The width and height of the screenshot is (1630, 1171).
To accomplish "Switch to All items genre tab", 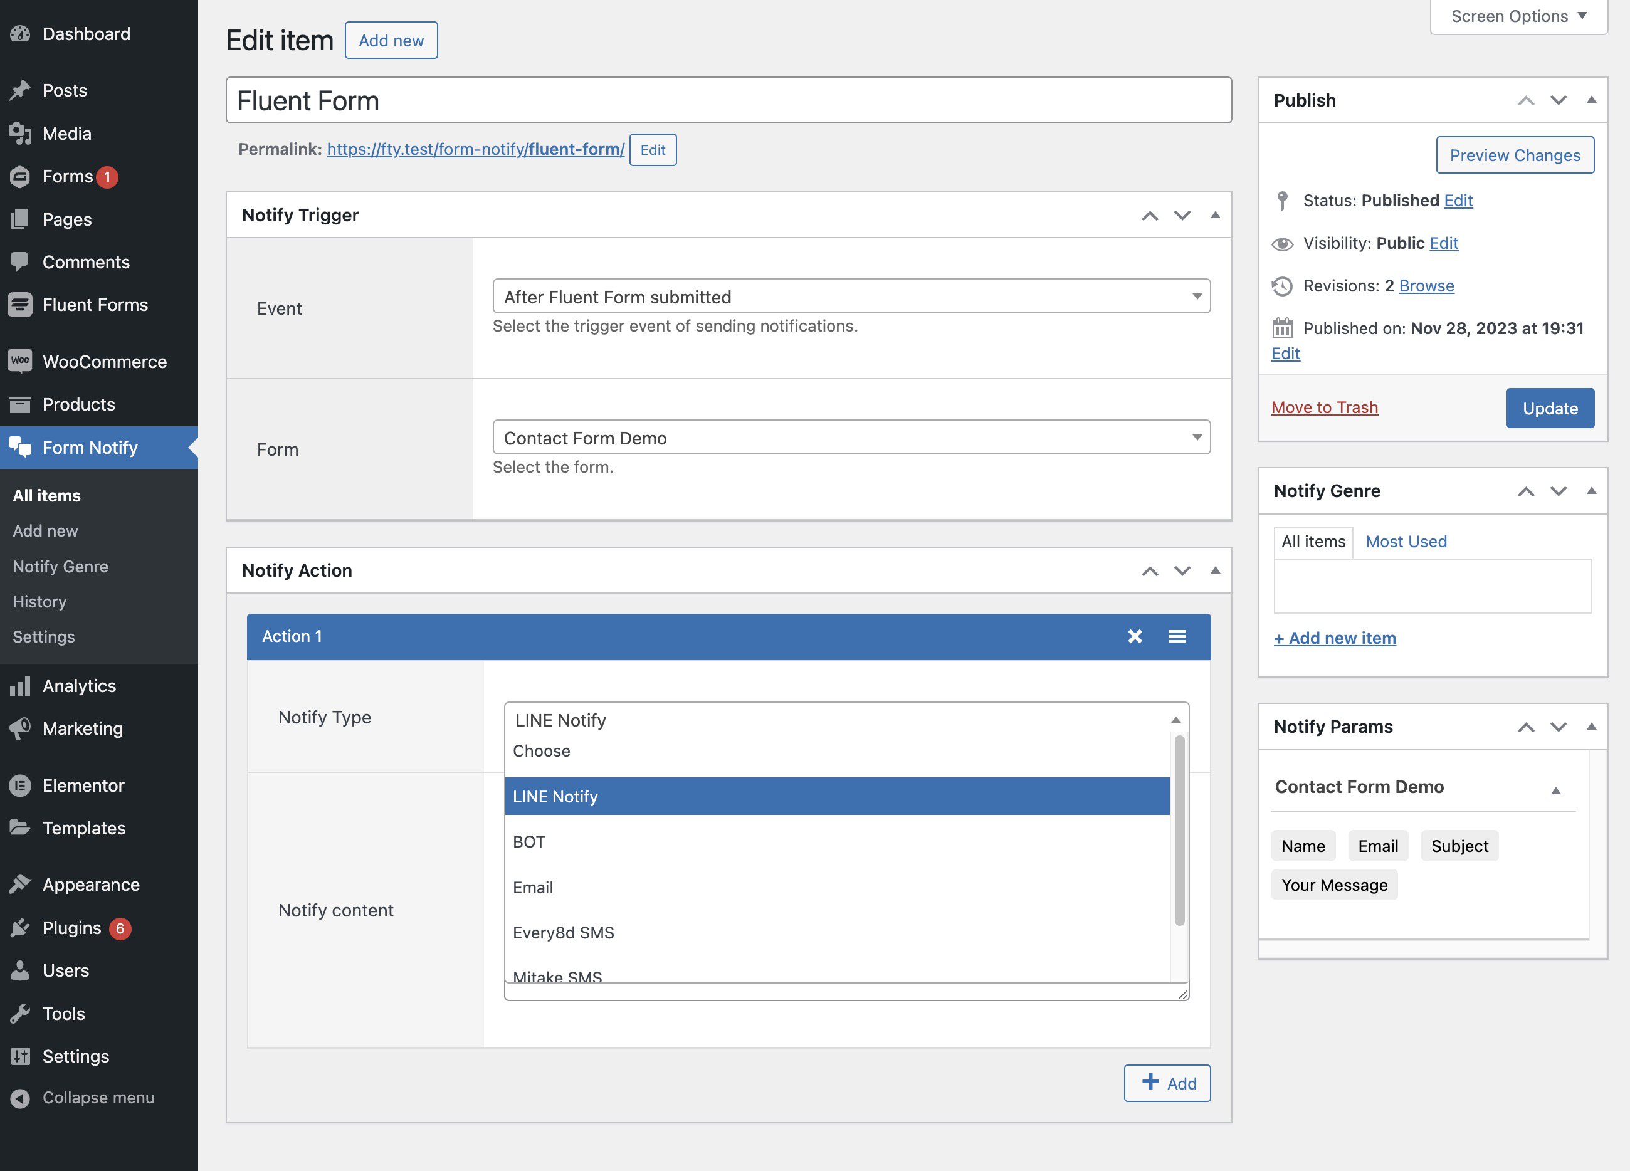I will point(1313,541).
